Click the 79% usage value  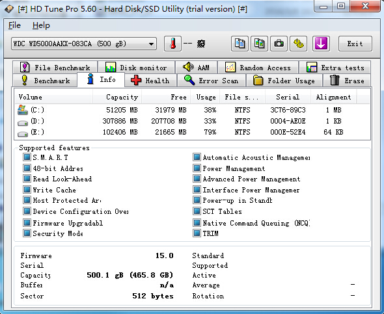(210, 132)
